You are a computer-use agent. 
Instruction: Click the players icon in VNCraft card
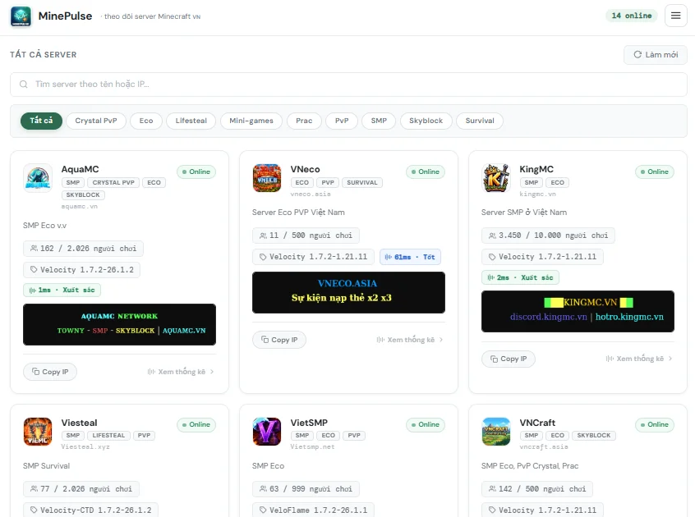tap(492, 488)
